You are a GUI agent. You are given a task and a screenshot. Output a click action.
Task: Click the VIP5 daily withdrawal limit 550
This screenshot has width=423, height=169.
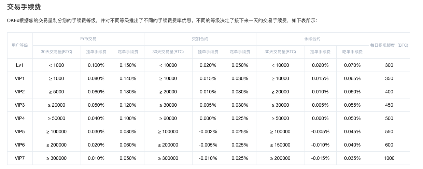389,132
